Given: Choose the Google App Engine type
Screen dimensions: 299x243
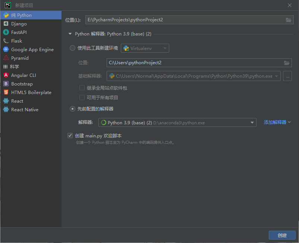Looking at the screenshot, I should 31,49.
